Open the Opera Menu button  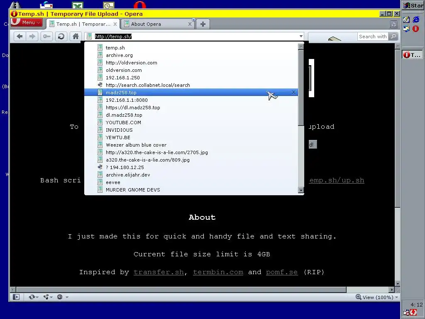coord(26,22)
